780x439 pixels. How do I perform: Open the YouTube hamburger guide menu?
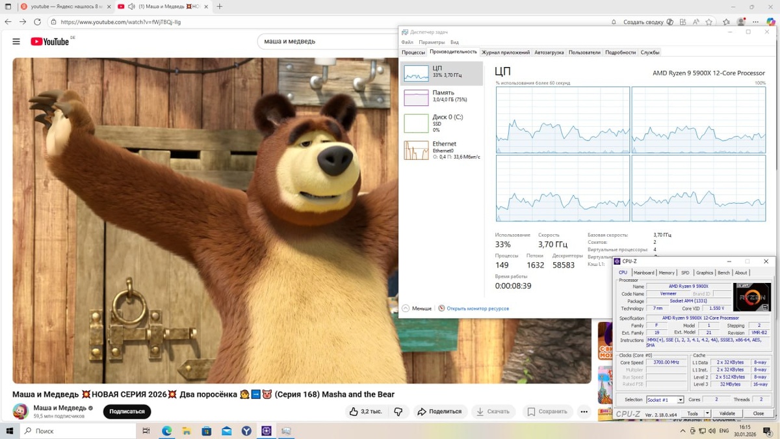[16, 42]
